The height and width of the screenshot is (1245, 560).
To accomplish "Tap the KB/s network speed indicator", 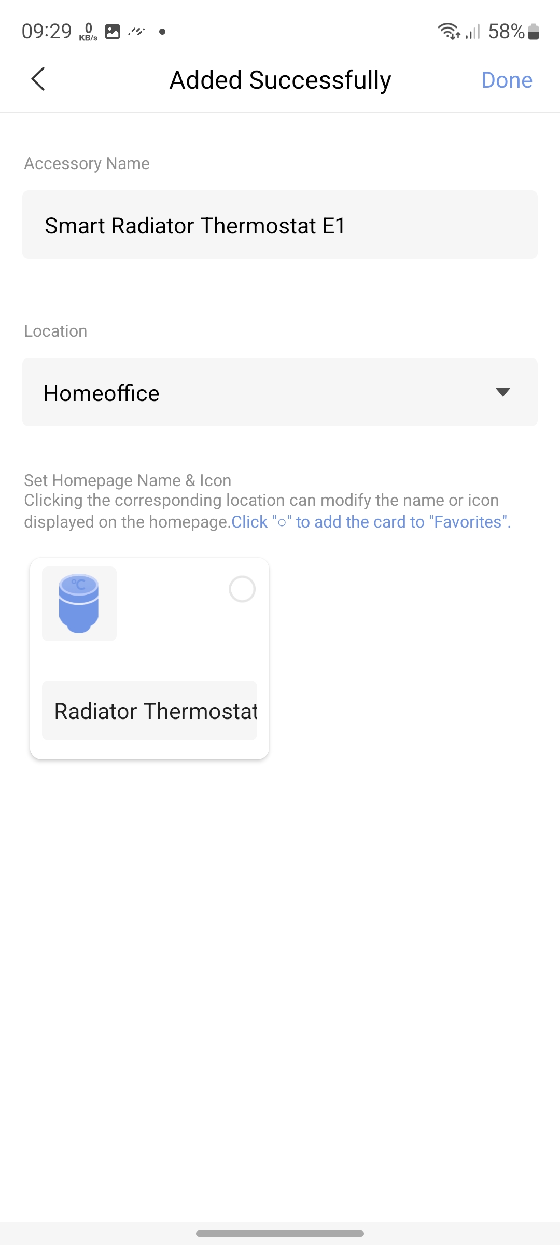I will point(88,32).
